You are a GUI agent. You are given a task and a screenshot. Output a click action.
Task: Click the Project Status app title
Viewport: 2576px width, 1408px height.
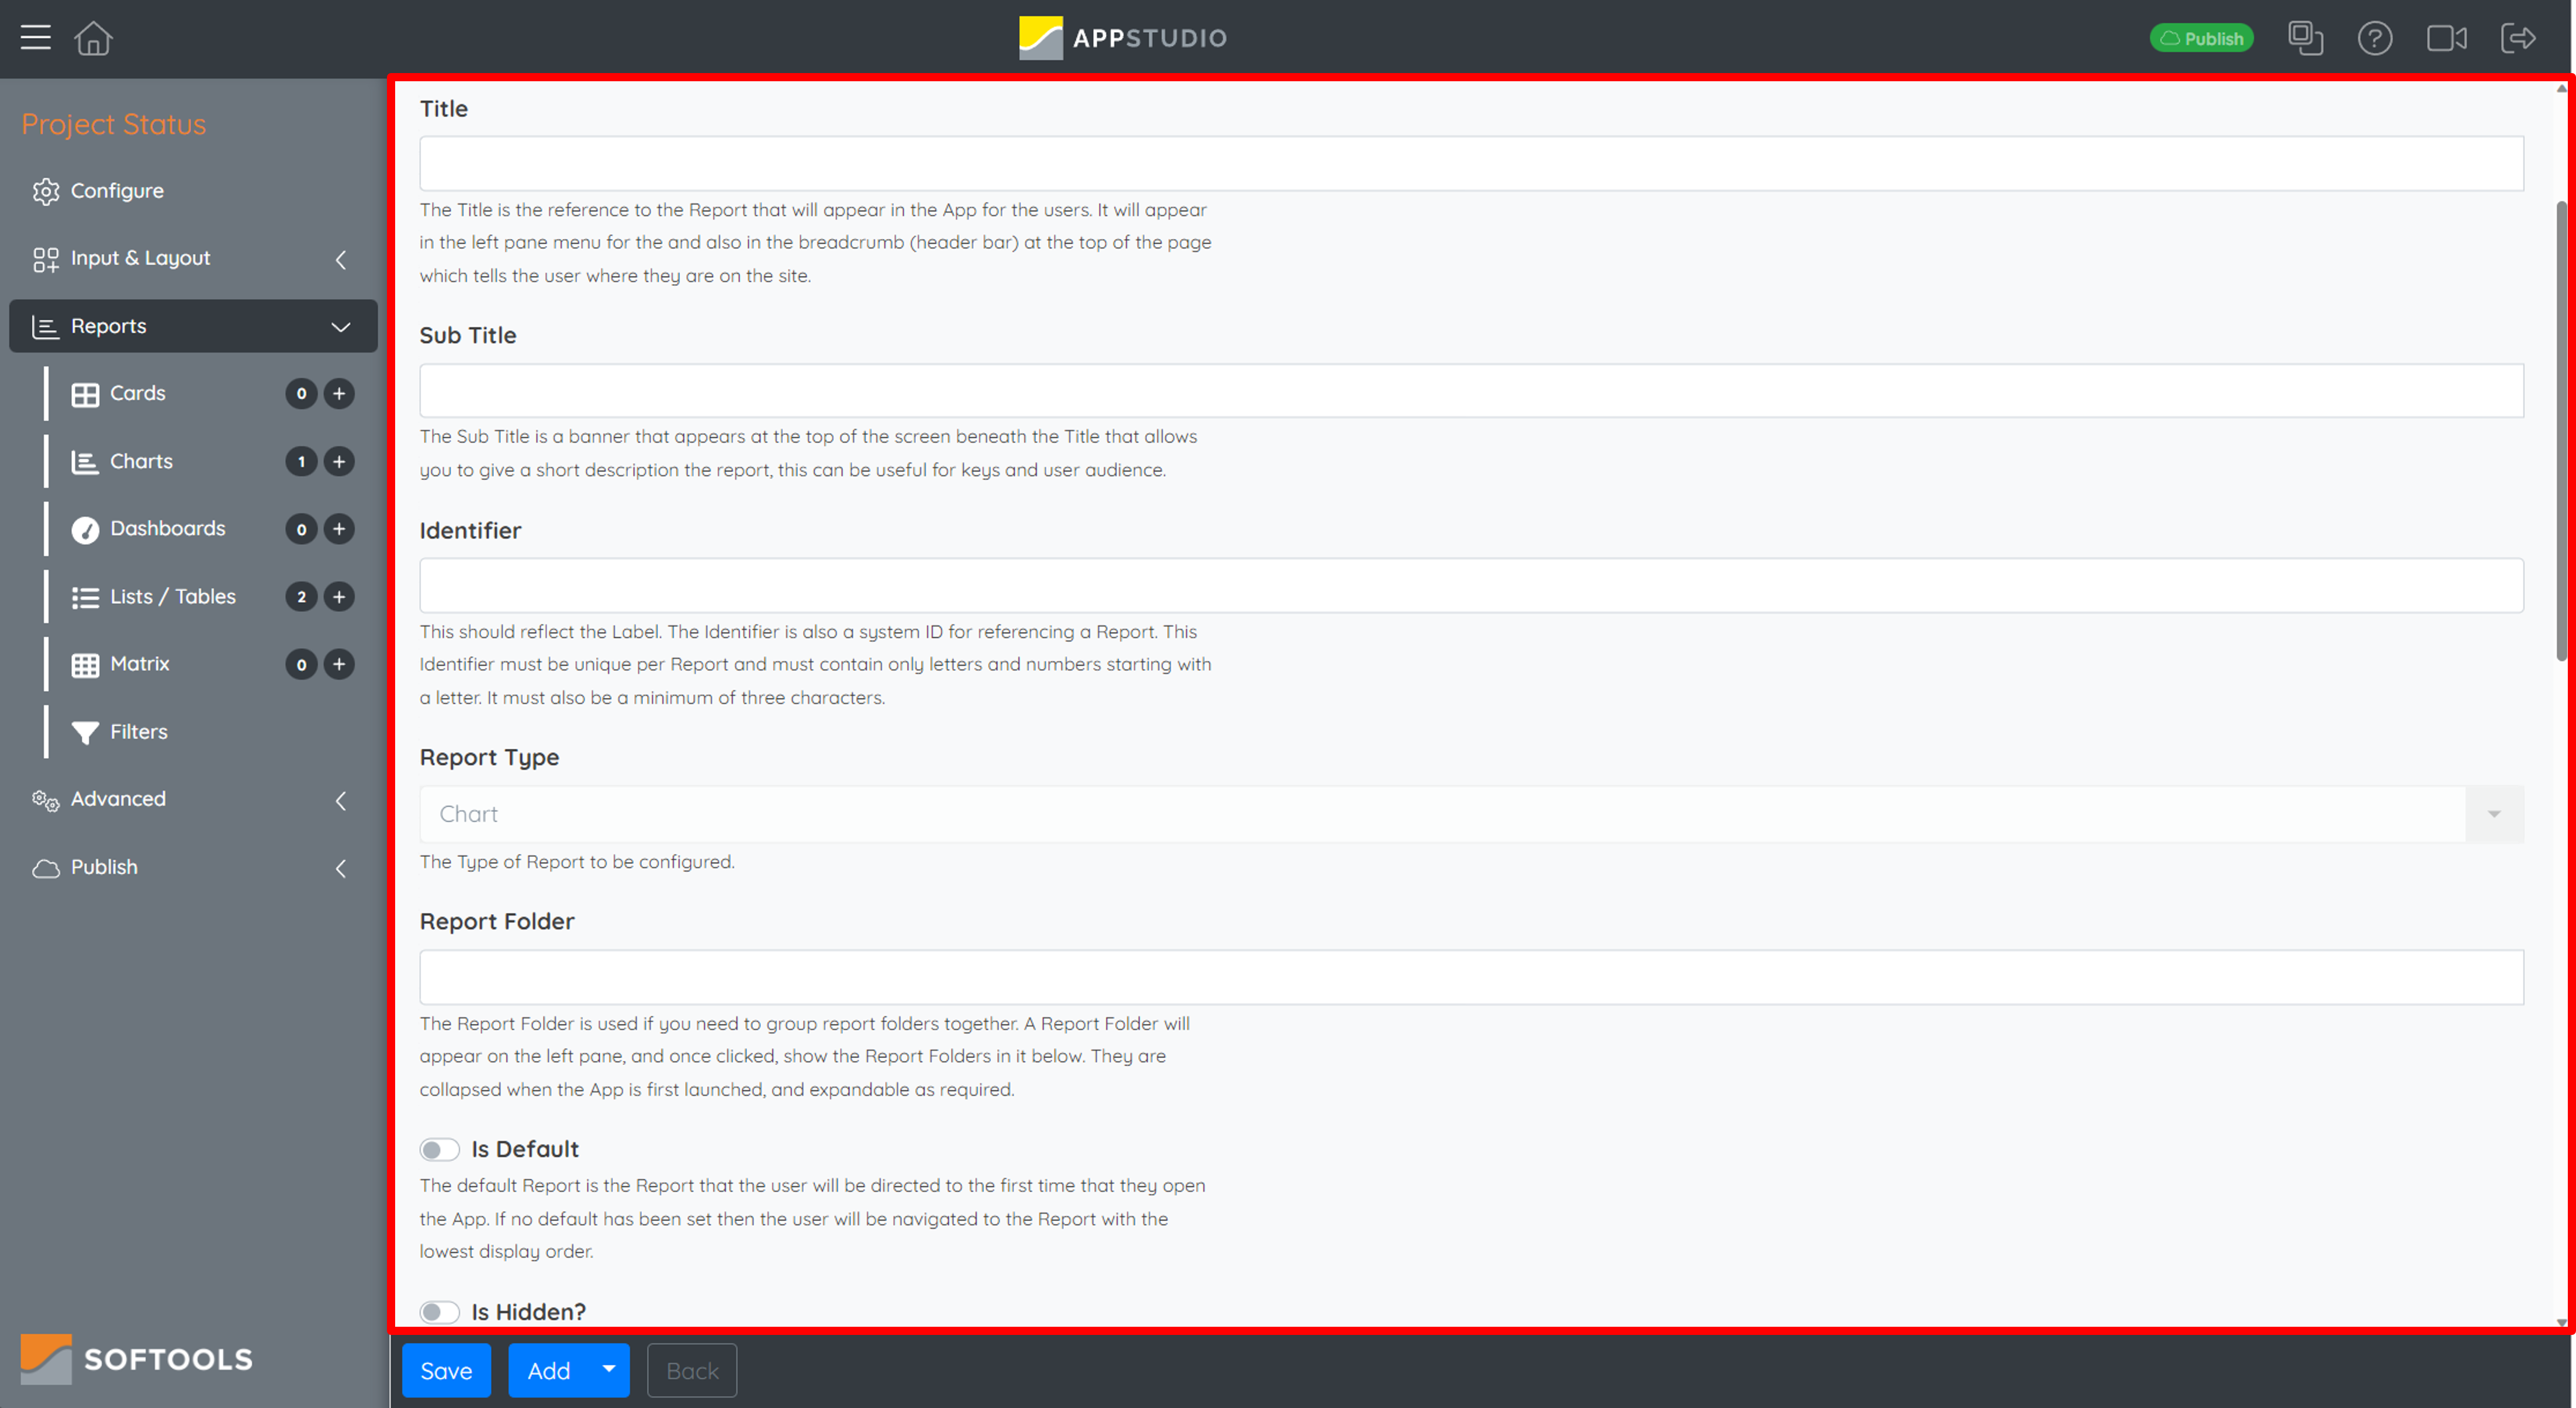click(113, 124)
